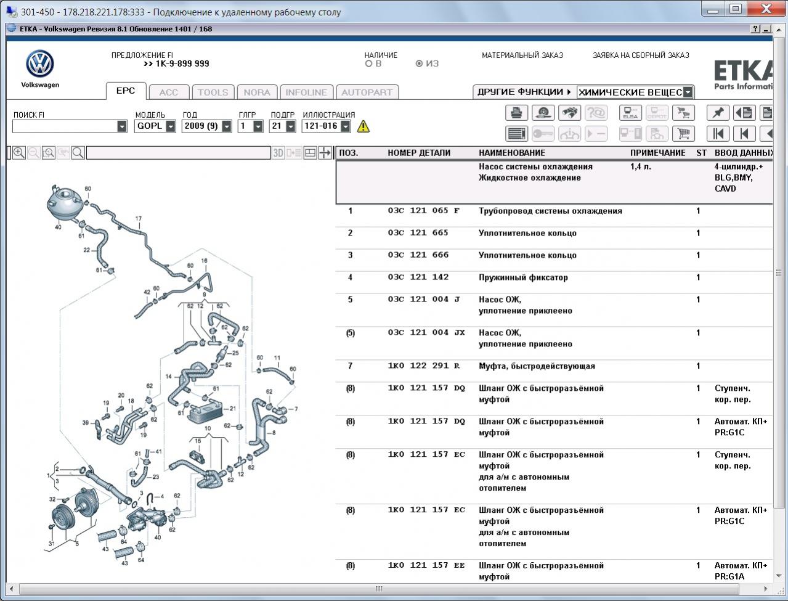788x601 pixels.
Task: Click the ПОИСК FI input field
Action: [x=65, y=126]
